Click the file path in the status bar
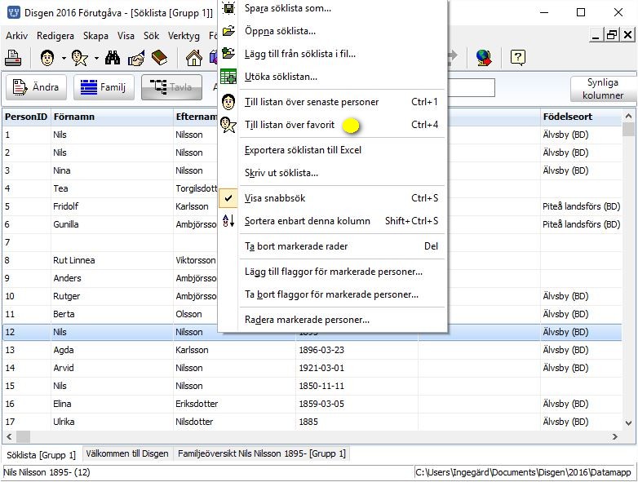638x482 pixels. pos(522,472)
